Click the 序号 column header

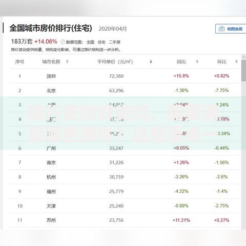[x=19, y=61]
